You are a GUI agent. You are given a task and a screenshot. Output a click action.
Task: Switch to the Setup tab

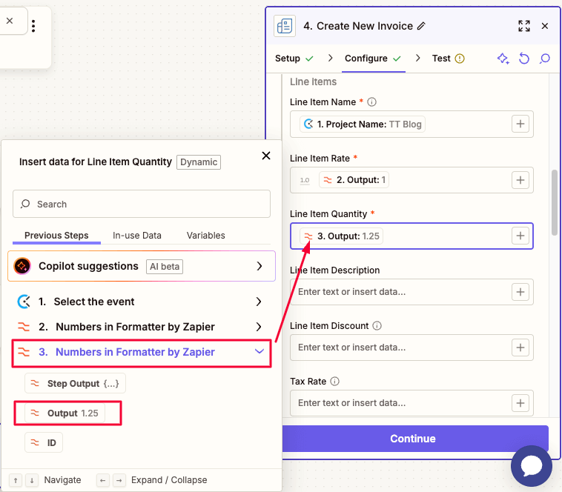(294, 59)
